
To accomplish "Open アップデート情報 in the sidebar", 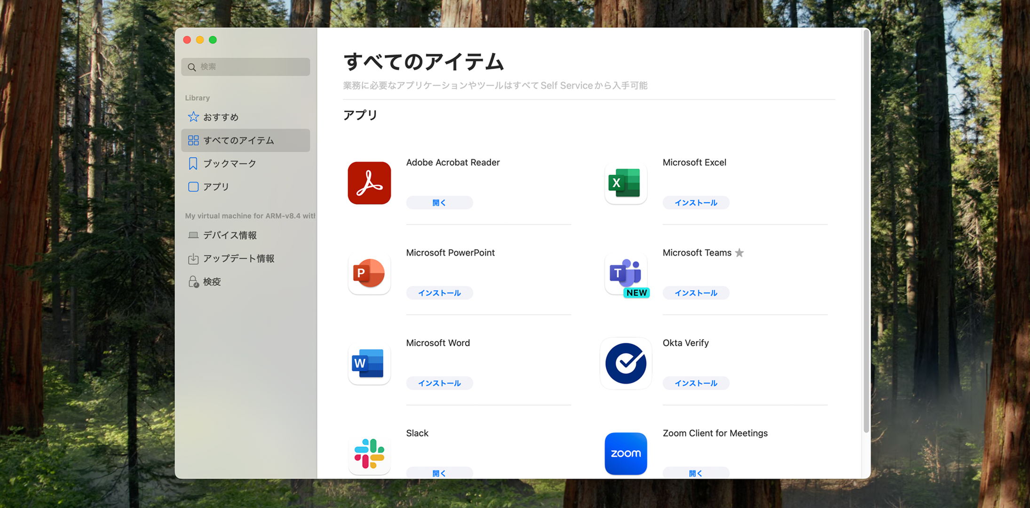I will (238, 259).
